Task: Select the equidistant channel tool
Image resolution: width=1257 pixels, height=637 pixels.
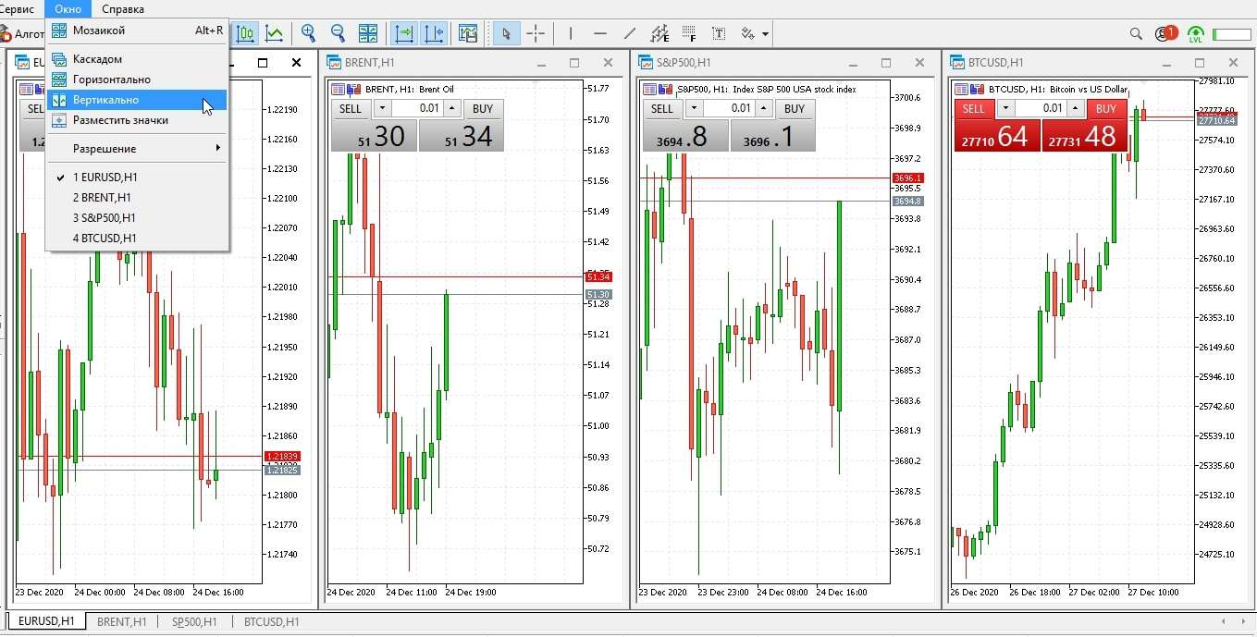Action: click(659, 34)
